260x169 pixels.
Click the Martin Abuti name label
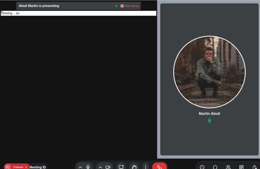tap(209, 114)
